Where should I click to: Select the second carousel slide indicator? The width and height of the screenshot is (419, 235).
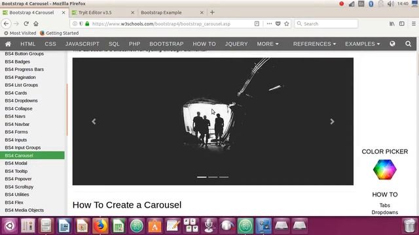213,177
